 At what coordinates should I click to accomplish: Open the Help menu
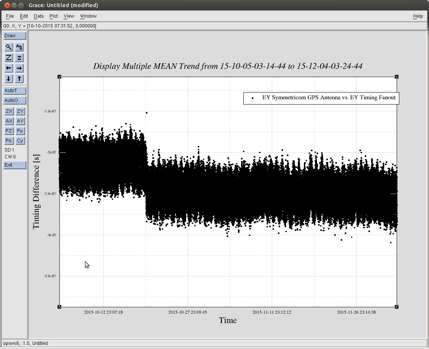click(418, 16)
